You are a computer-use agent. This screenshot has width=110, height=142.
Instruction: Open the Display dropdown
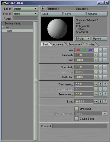pos(83,38)
